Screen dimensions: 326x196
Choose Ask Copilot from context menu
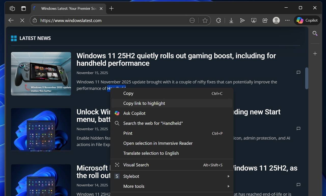tap(134, 113)
